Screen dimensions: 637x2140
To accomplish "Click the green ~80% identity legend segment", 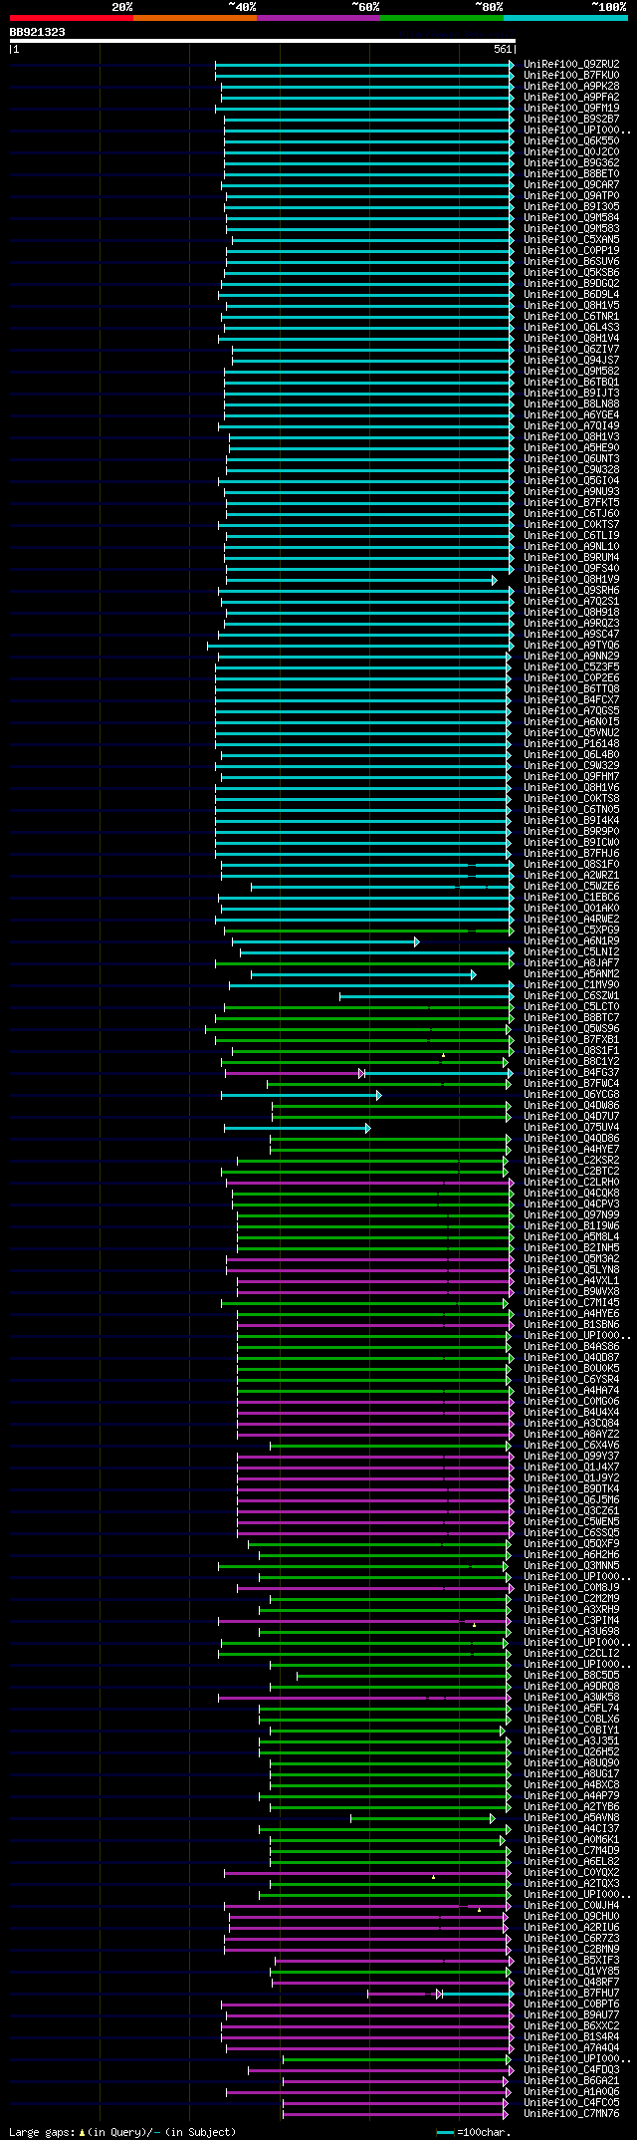I will coord(442,18).
